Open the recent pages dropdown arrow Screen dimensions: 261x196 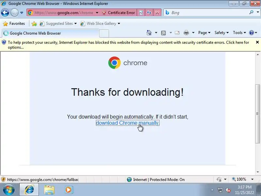[22, 13]
